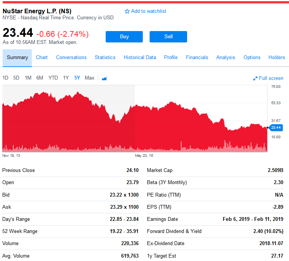Click the Open value 23.79
The image size is (289, 261).
pyautogui.click(x=133, y=183)
